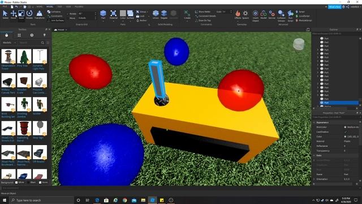Click the Color swatch button in Parts group
362x204 pixels.
(123, 14)
